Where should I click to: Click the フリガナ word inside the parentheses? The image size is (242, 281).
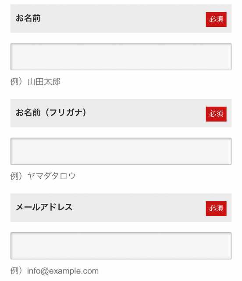(66, 113)
